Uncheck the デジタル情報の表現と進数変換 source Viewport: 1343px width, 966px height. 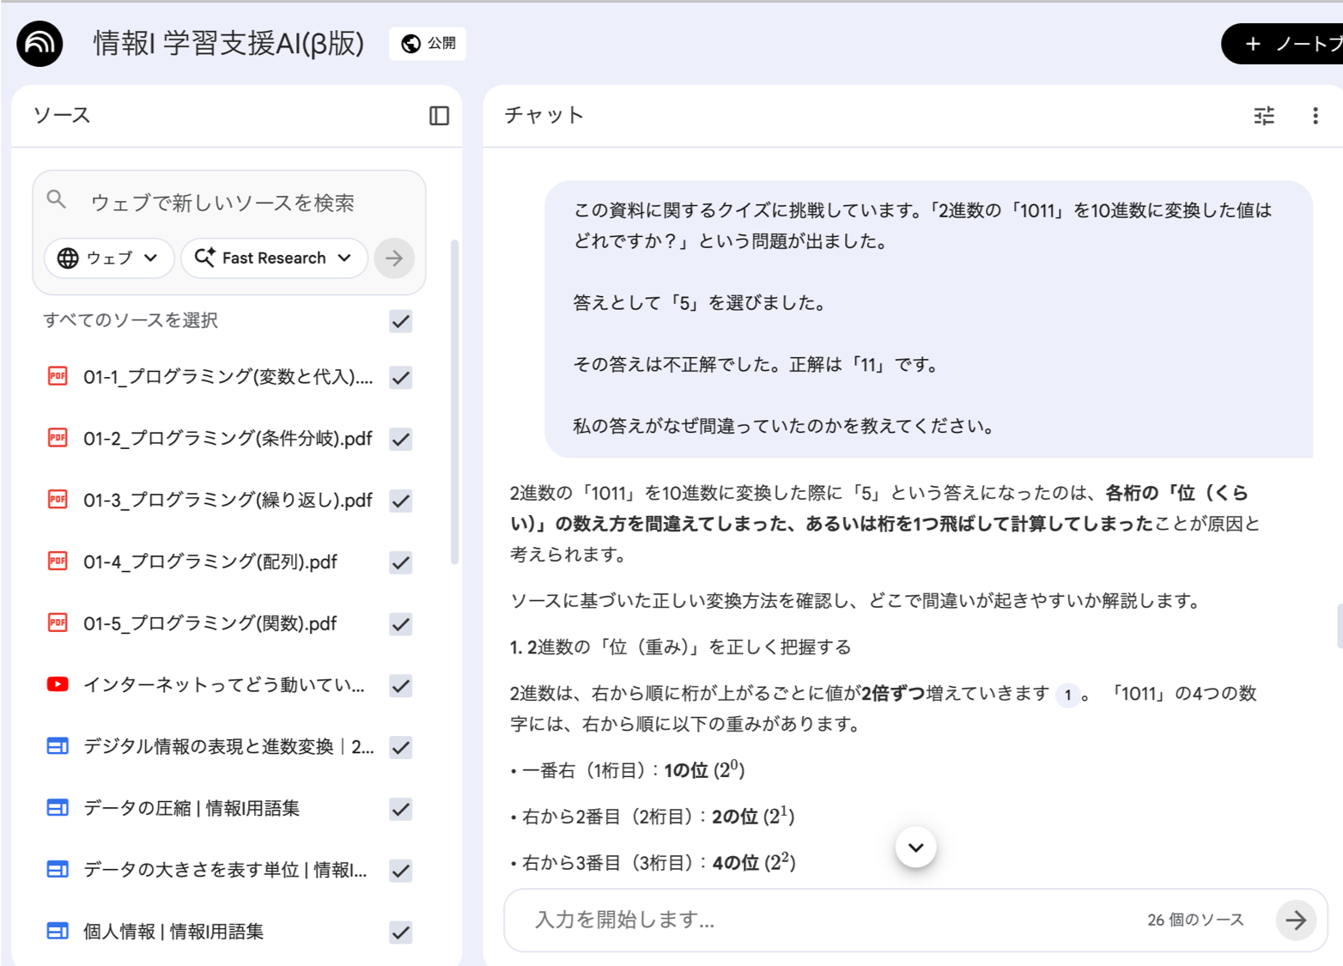pyautogui.click(x=399, y=748)
